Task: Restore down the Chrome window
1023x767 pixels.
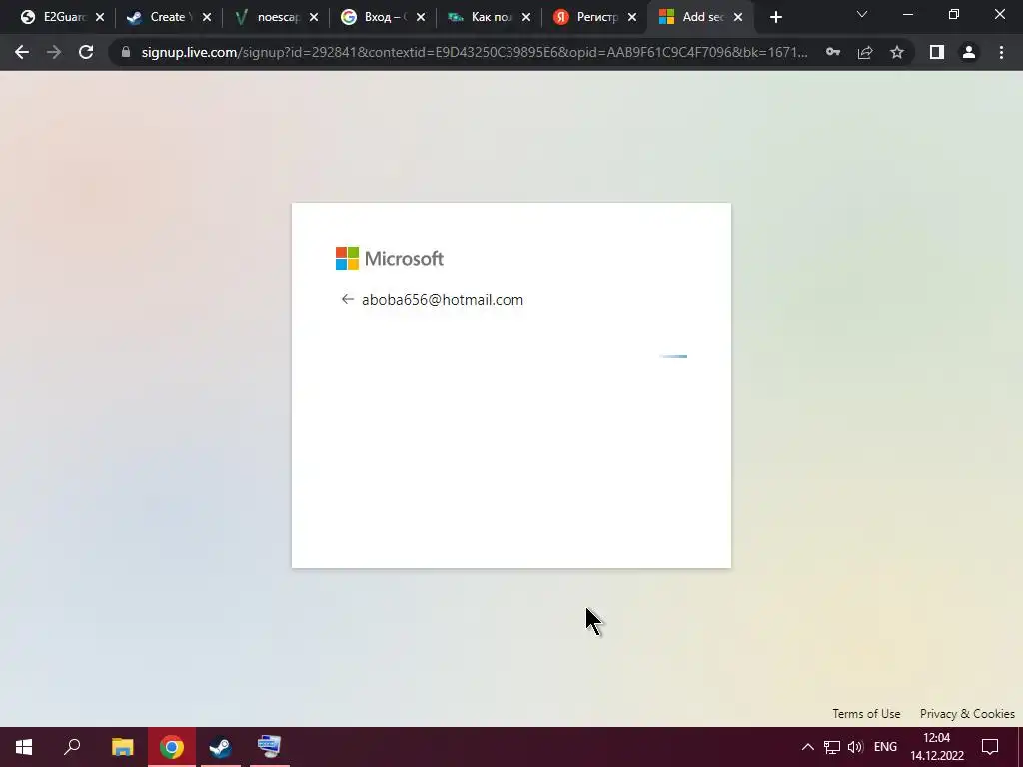Action: pos(954,14)
